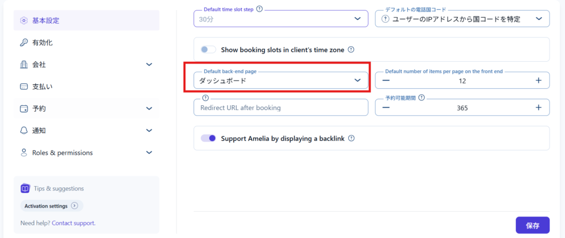Open the Default time slot step dropdown
The width and height of the screenshot is (565, 238).
[x=280, y=19]
